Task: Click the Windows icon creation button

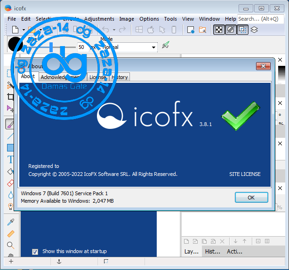Action: coord(139,30)
